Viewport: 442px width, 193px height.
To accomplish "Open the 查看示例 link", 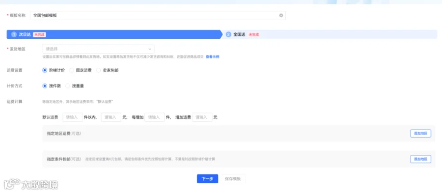I will pos(212,56).
